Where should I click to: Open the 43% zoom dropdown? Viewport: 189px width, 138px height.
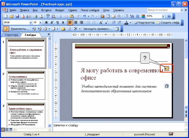click(x=163, y=16)
